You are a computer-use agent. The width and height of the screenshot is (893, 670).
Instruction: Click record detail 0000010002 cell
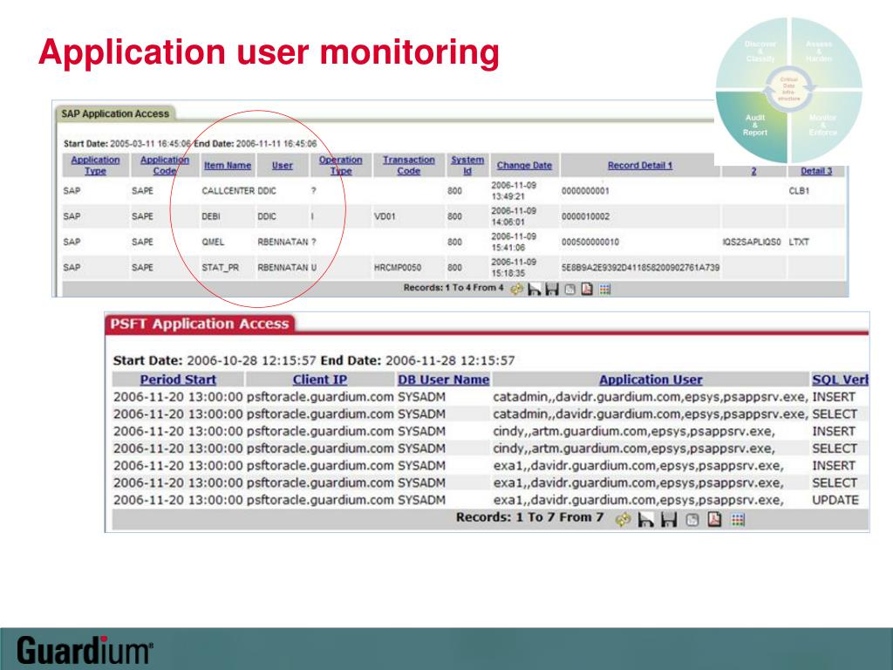585,216
